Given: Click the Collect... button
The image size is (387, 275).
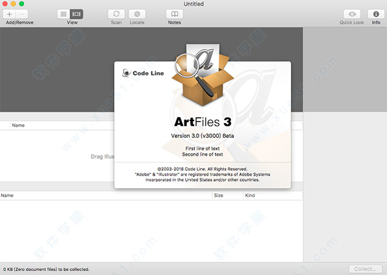Looking at the screenshot, I should [x=366, y=269].
